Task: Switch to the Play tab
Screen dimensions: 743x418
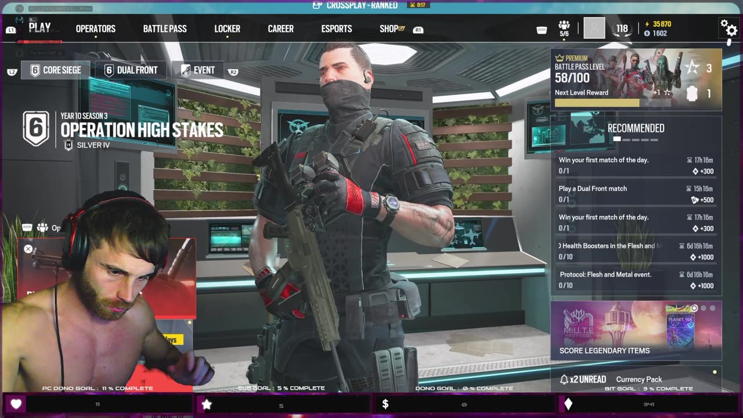Action: click(x=39, y=28)
